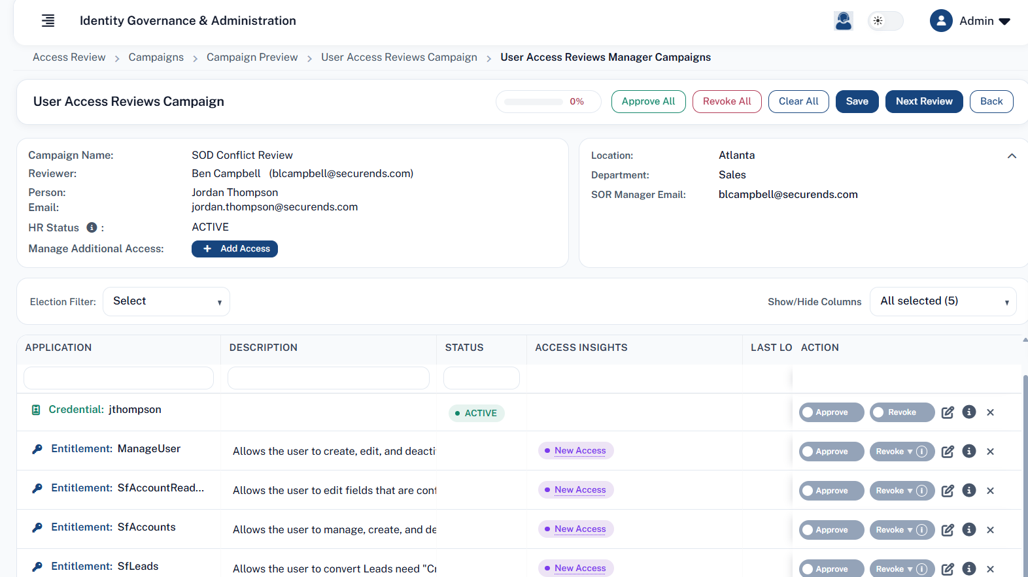The image size is (1028, 577).
Task: Save the review decisions
Action: point(857,101)
